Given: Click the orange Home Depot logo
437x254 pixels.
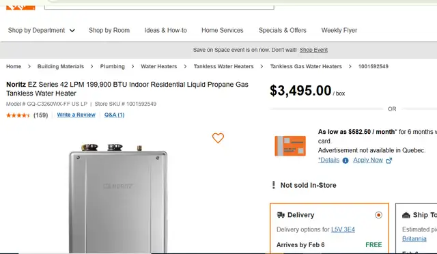Looking at the screenshot, I should (x=20, y=7).
